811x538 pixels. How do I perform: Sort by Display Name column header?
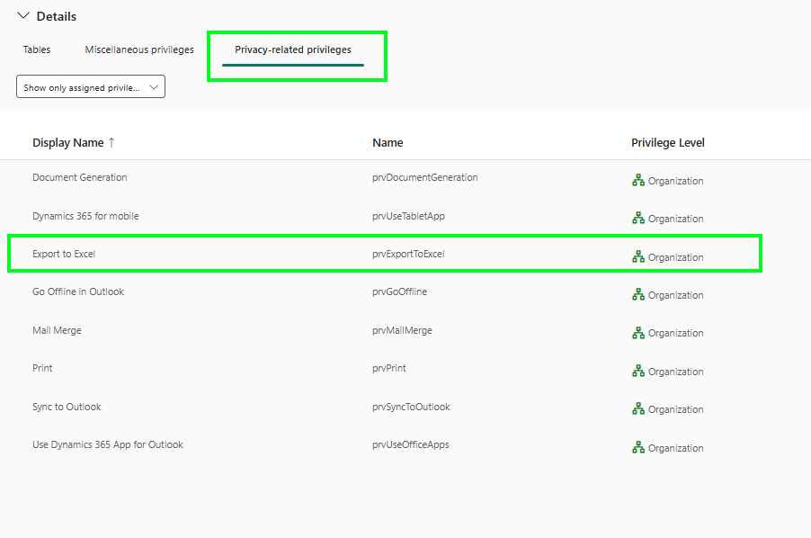(67, 142)
